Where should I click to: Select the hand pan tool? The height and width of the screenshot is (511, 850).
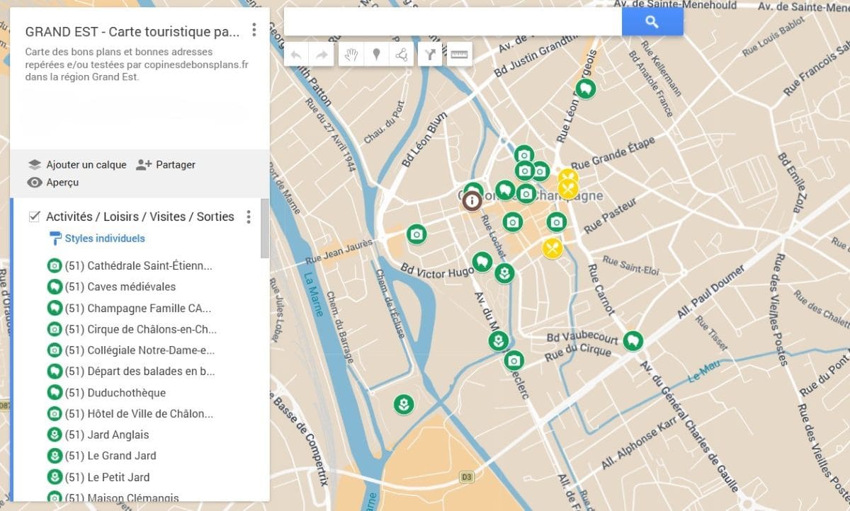(x=351, y=55)
